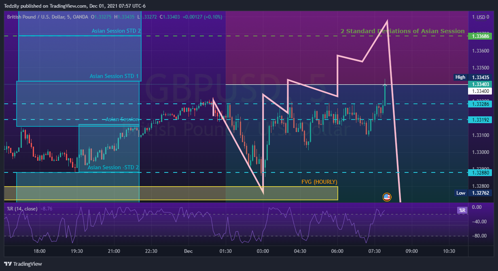The image size is (498, 271).
Task: Select the Asian Session STD 1 label
Action: [114, 76]
